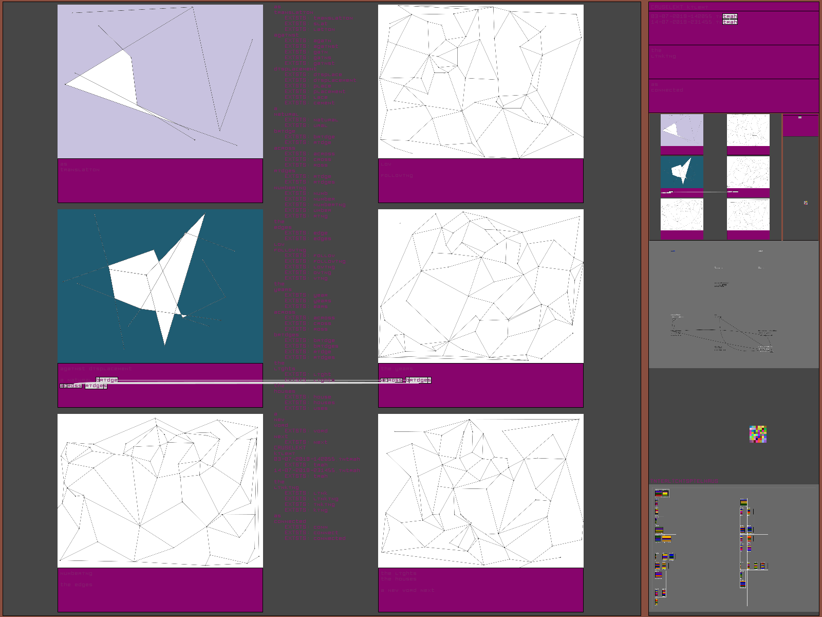
Task: Select the 'numbering the edges' caption panel
Action: pos(160,590)
